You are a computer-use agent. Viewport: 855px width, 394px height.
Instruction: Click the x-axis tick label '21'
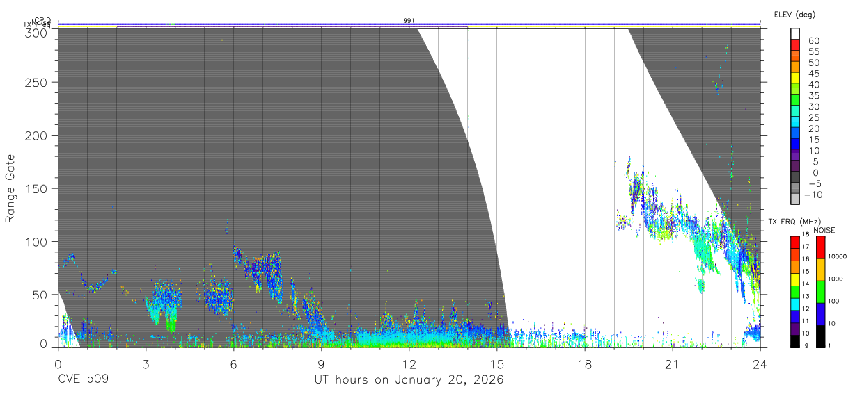tap(672, 363)
